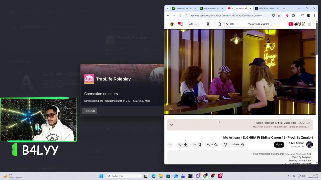Open Microsoft Edge from taskbar
This screenshot has height=180, width=321.
[153, 176]
